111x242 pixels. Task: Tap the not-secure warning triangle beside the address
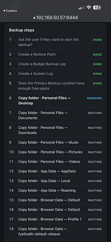point(34,18)
